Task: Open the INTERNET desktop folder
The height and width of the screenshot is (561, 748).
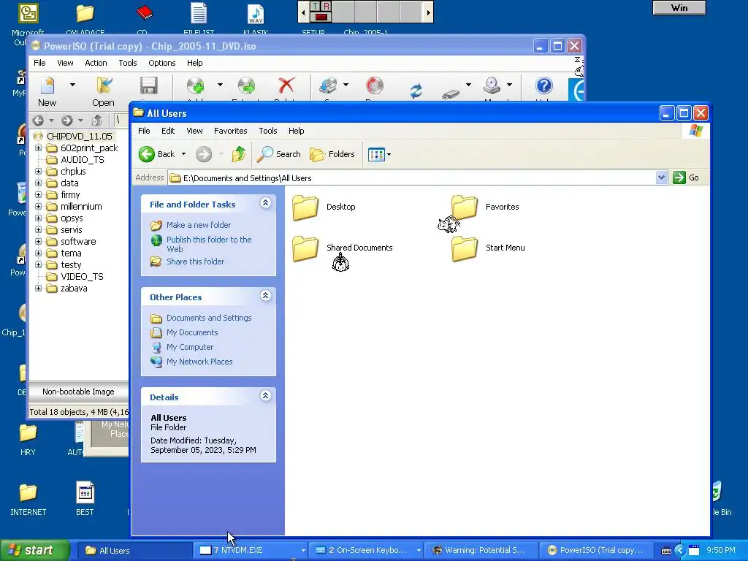Action: [28, 500]
